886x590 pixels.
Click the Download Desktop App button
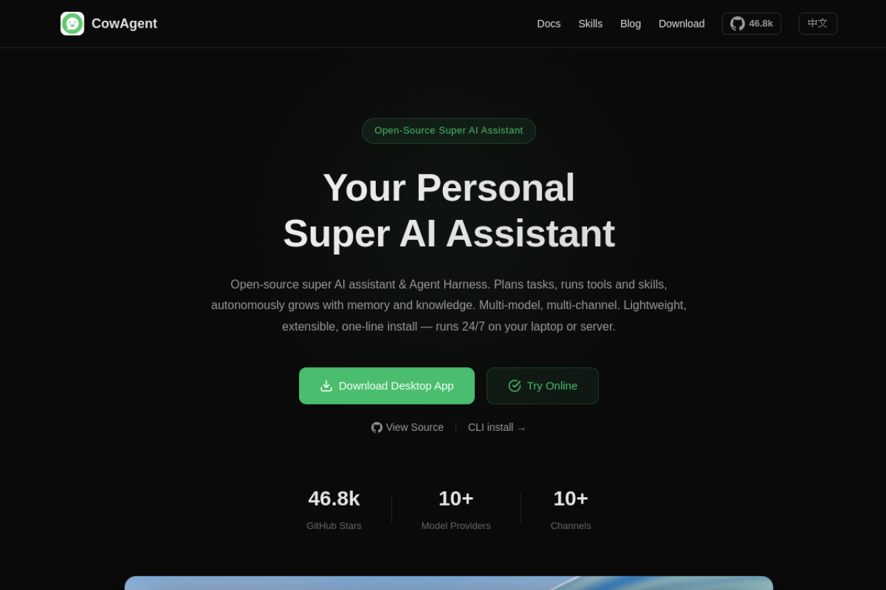pyautogui.click(x=387, y=386)
